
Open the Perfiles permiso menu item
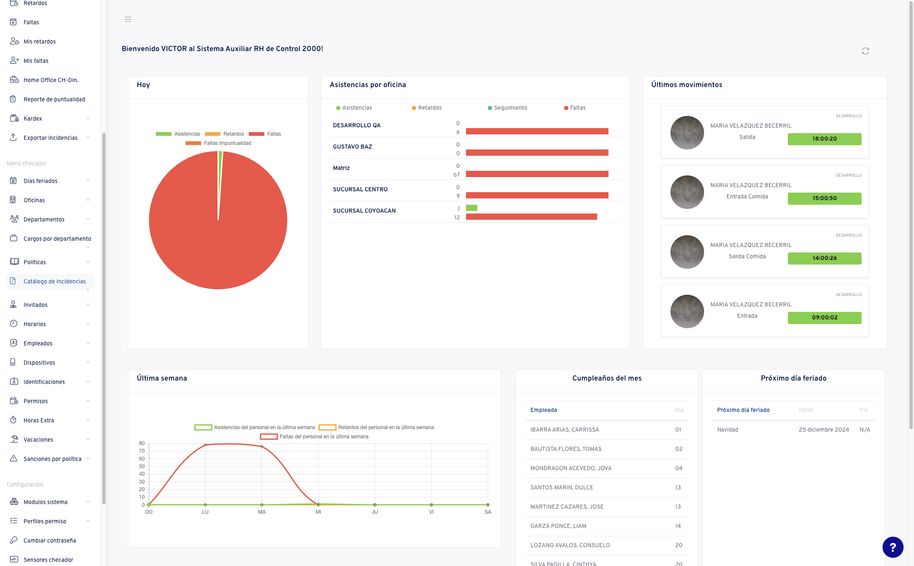click(x=50, y=521)
